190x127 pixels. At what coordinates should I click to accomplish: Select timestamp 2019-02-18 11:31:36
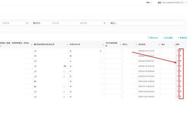pos(146,51)
